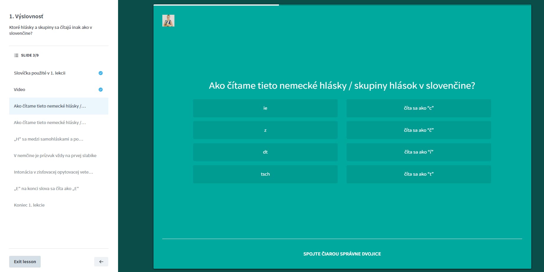The width and height of the screenshot is (544, 272).
Task: Click the checkmark next to Slovíčka použité
Action: [100, 73]
